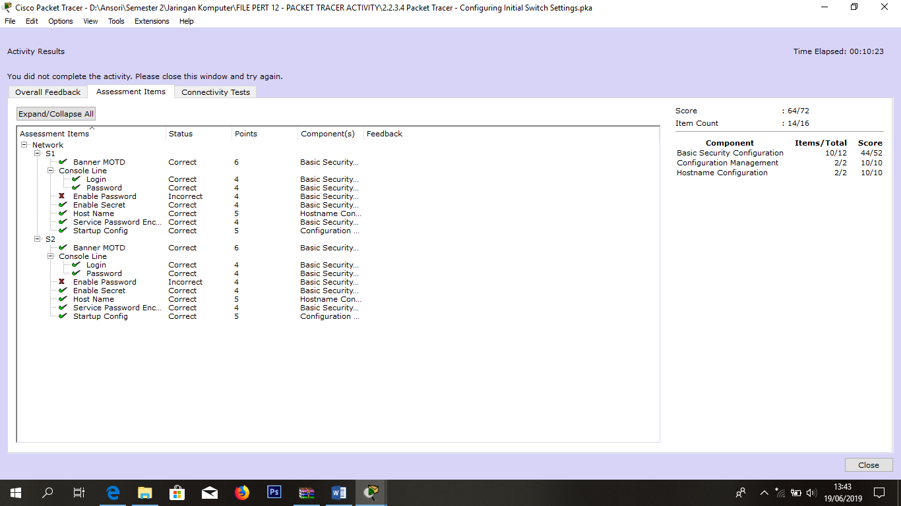Click the Hostname Configuration component row
Viewport: 901px width, 506px height.
coord(779,173)
